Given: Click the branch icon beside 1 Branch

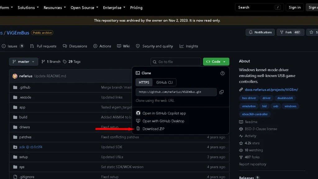Looking at the screenshot, I should pos(43,62).
